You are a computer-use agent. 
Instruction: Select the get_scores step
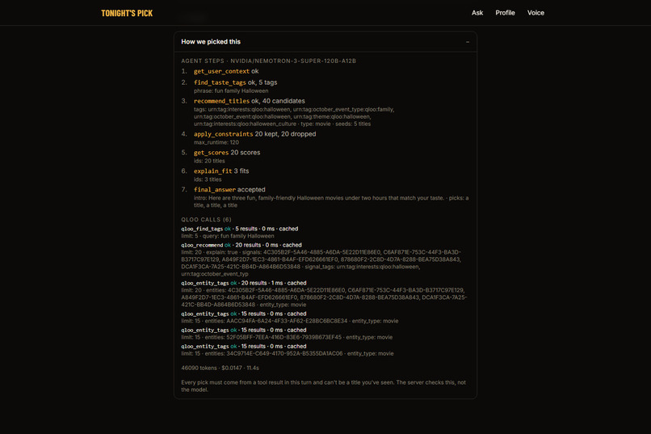coord(227,153)
